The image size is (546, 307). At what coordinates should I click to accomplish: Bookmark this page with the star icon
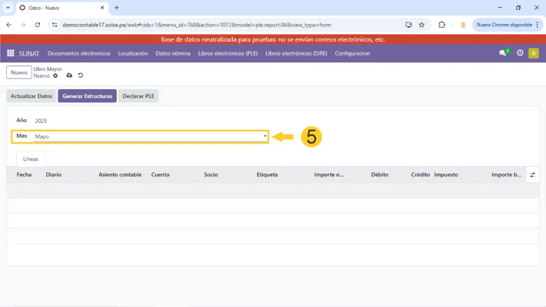422,25
